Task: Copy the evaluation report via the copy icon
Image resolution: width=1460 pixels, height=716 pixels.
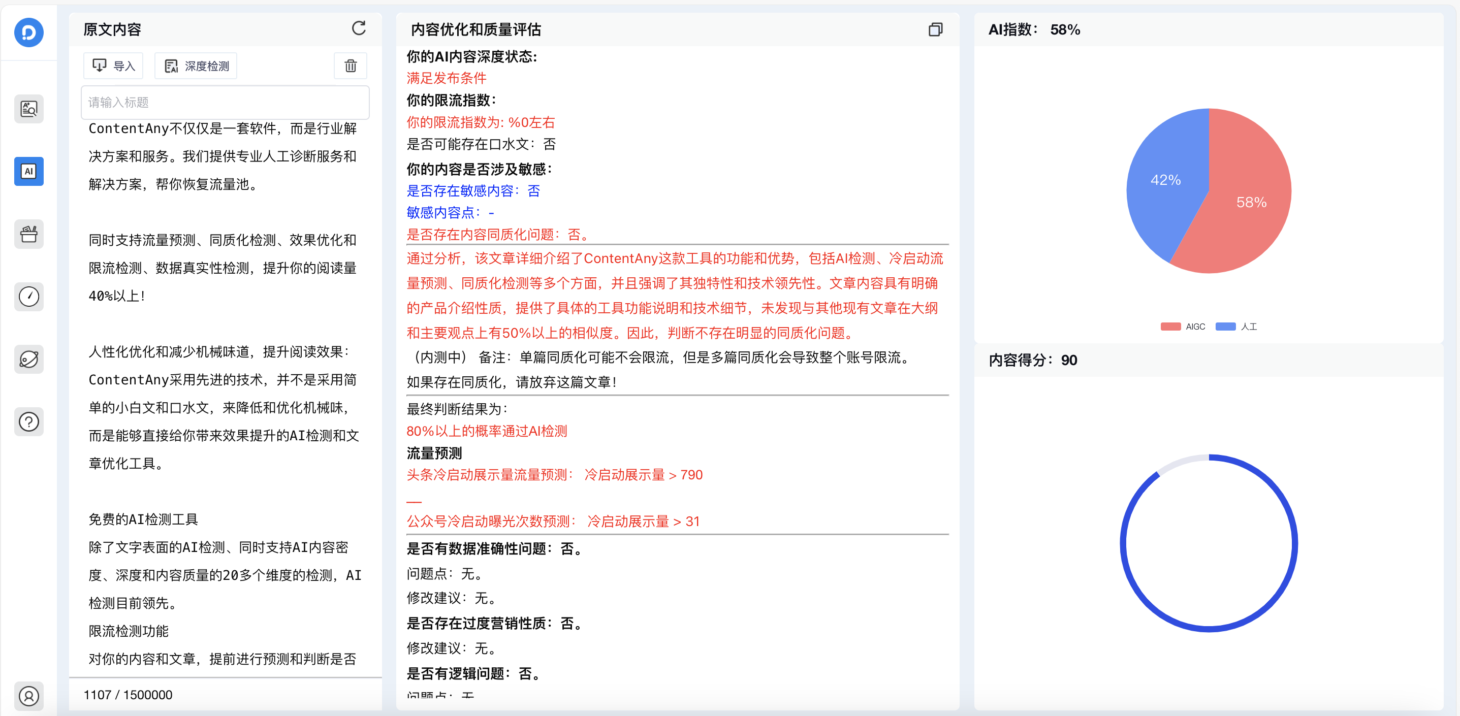Action: (x=935, y=29)
